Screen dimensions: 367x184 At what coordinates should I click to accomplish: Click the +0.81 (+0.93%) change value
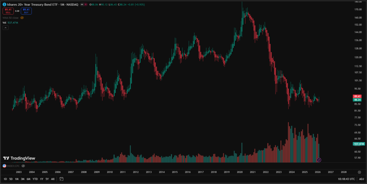137,4
